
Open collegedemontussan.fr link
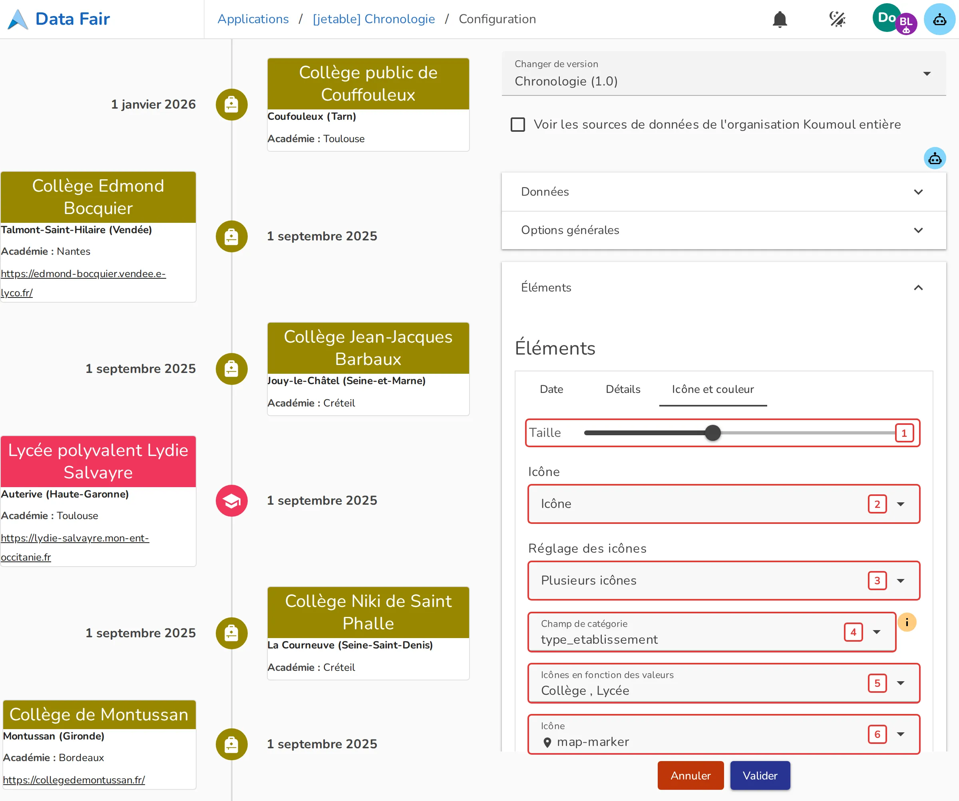(74, 780)
